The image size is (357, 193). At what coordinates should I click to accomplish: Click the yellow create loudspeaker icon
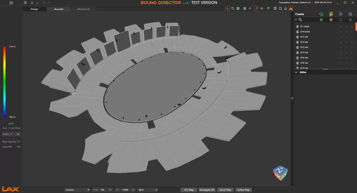point(331,14)
